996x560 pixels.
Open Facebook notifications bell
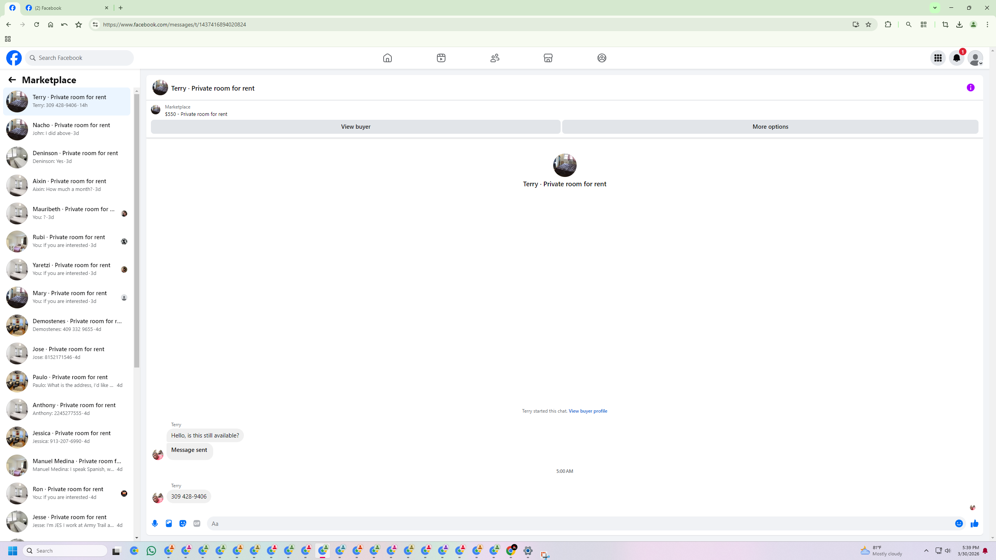click(x=956, y=58)
